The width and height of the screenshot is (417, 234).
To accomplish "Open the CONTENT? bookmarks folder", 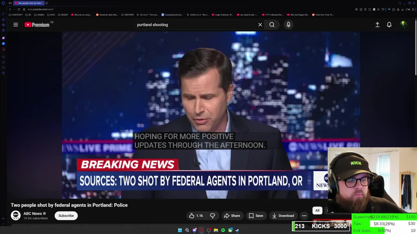I will 16,15.
